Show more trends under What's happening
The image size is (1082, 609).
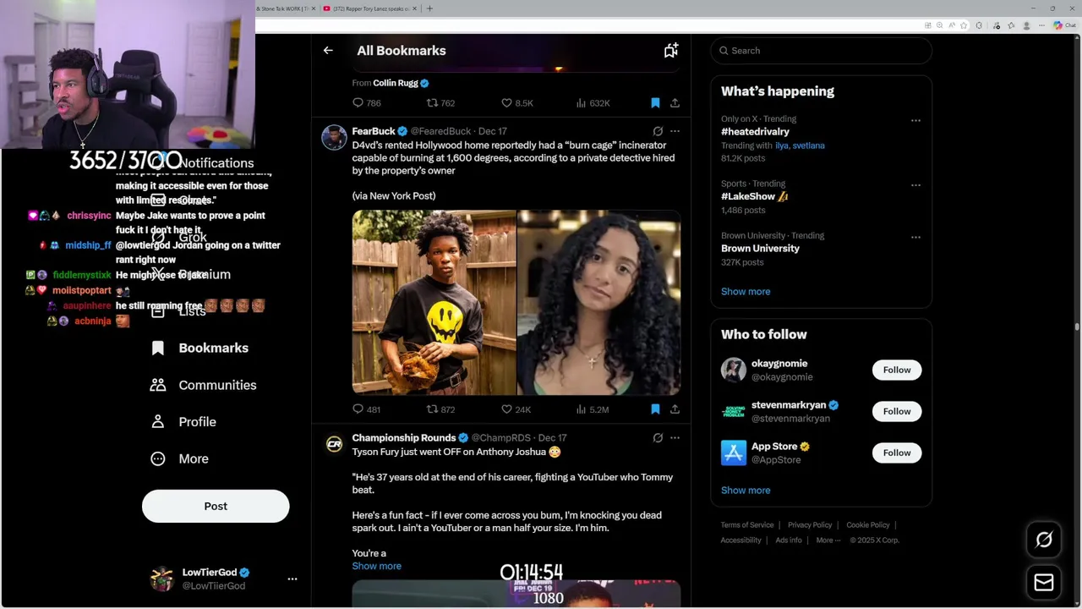[746, 292]
